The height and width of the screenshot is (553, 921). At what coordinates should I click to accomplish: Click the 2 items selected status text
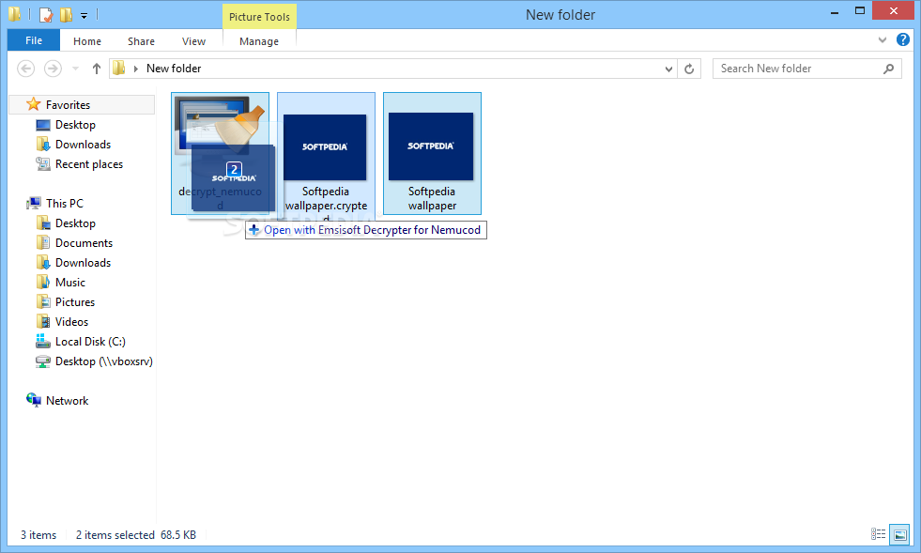point(115,535)
